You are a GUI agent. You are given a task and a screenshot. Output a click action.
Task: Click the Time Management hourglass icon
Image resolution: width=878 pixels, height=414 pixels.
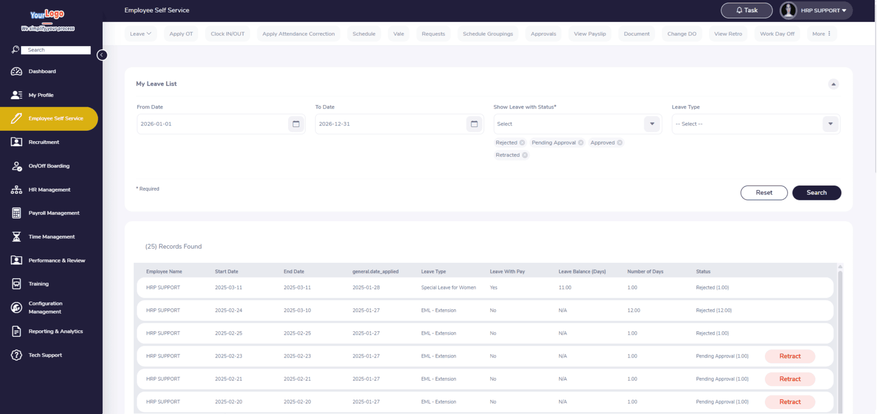(16, 237)
